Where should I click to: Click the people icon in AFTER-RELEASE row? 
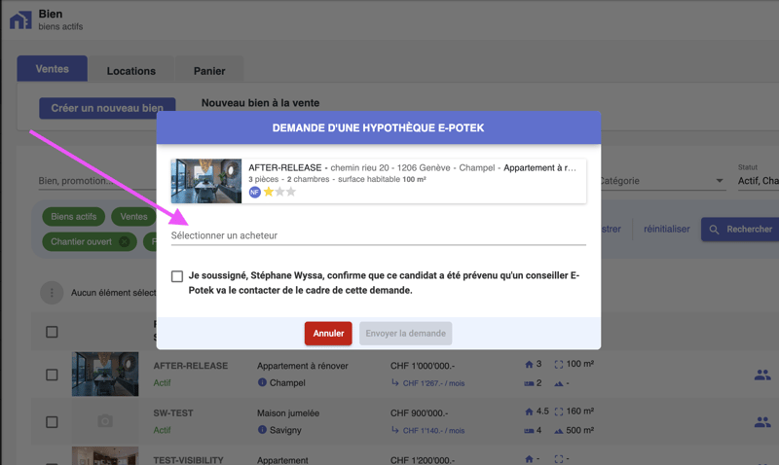(762, 375)
